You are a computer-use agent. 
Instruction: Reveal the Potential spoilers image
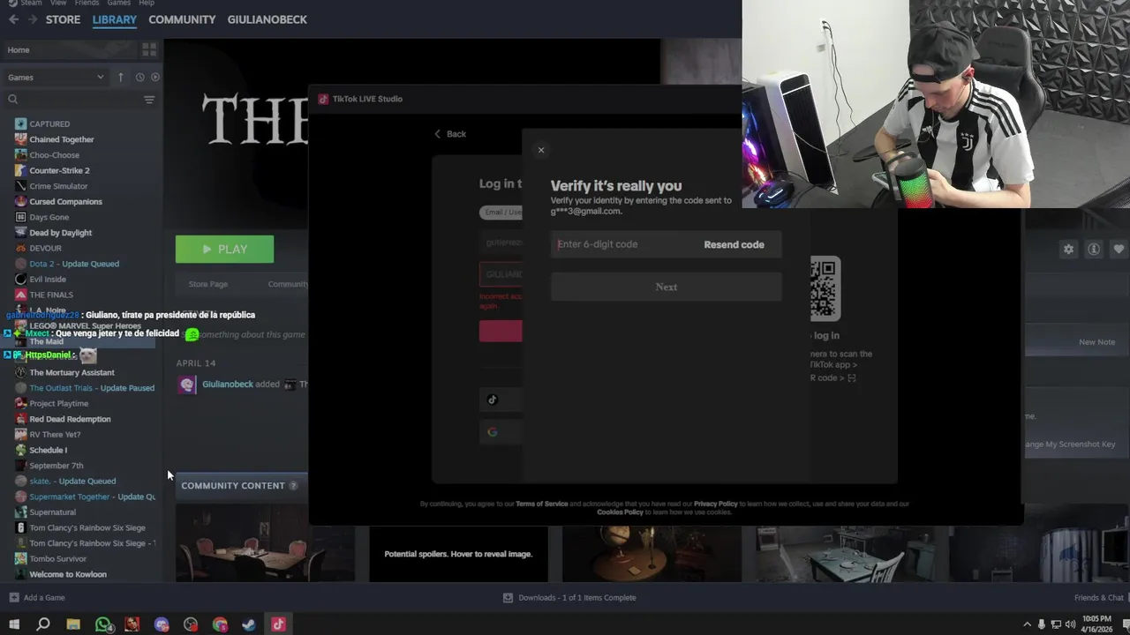click(x=458, y=554)
